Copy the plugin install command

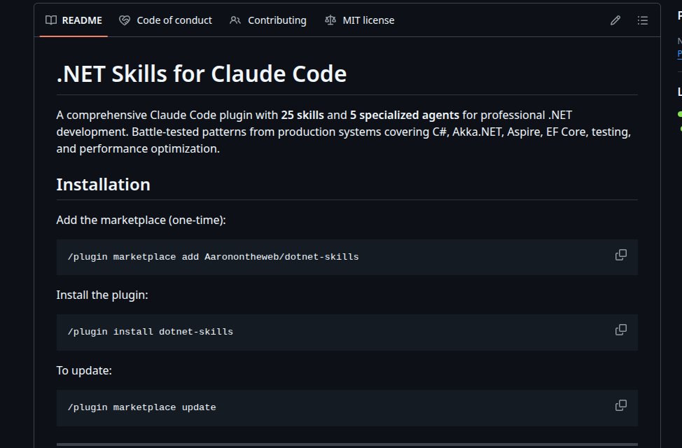click(x=620, y=330)
